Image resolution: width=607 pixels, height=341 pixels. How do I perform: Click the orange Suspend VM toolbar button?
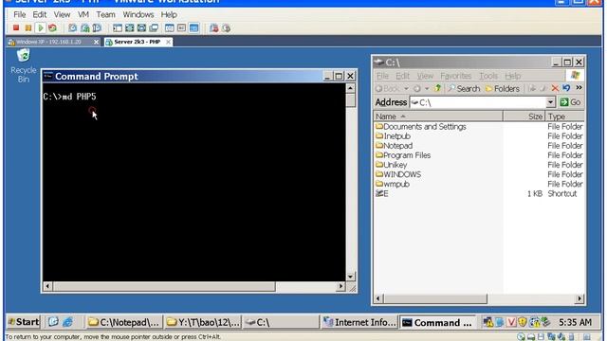[28, 27]
